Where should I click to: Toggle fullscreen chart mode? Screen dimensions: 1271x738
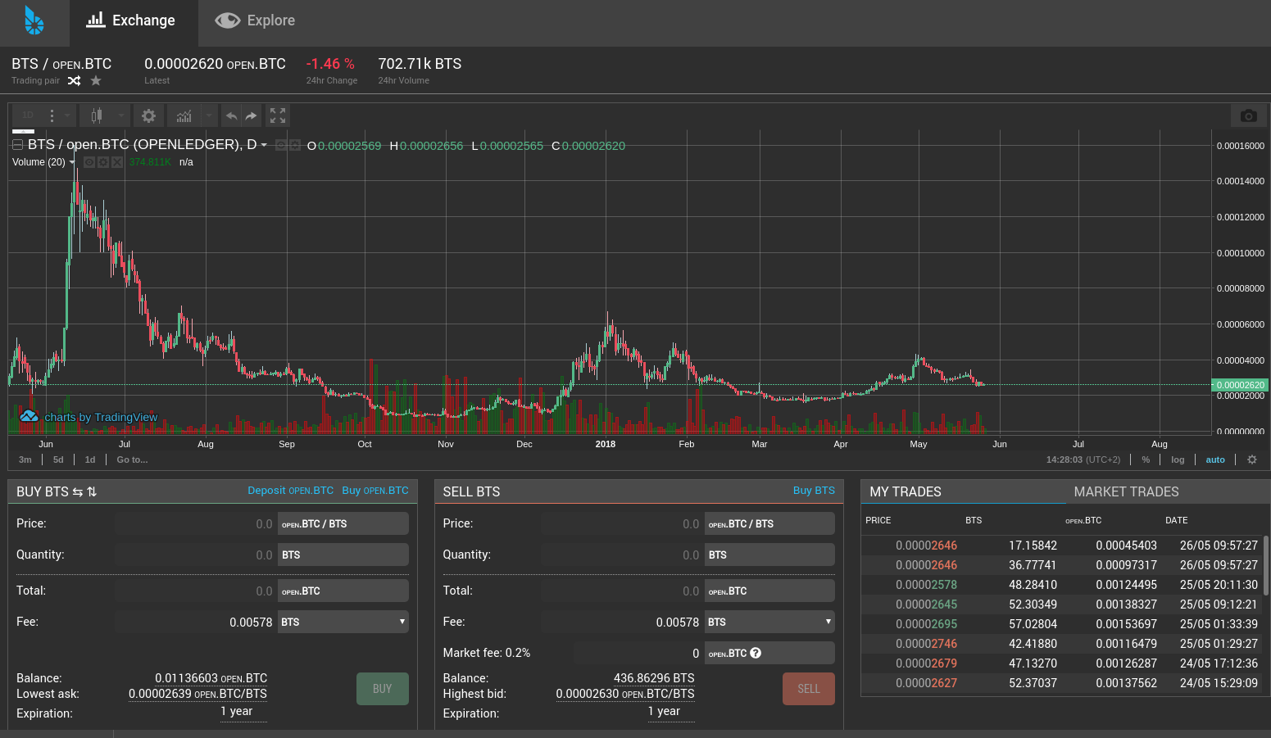278,115
